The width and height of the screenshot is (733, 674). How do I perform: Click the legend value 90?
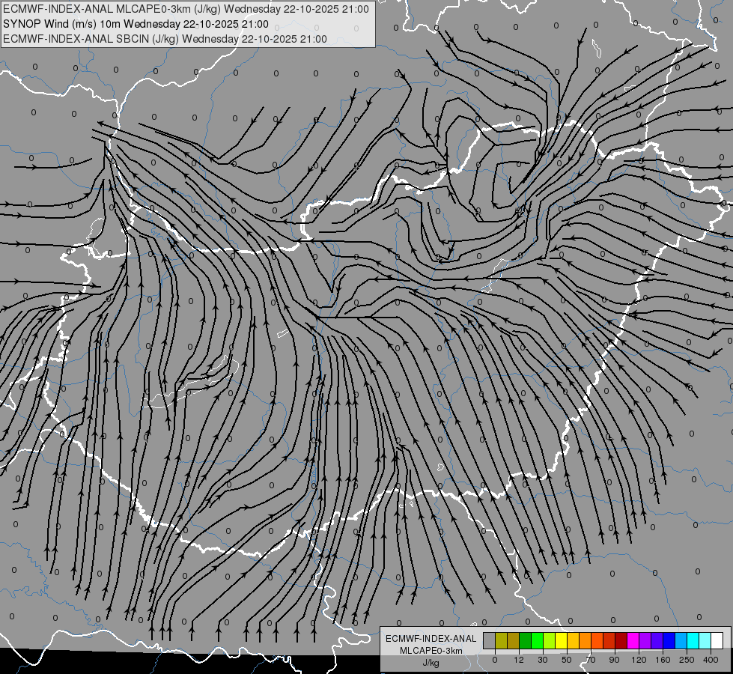[x=614, y=660]
